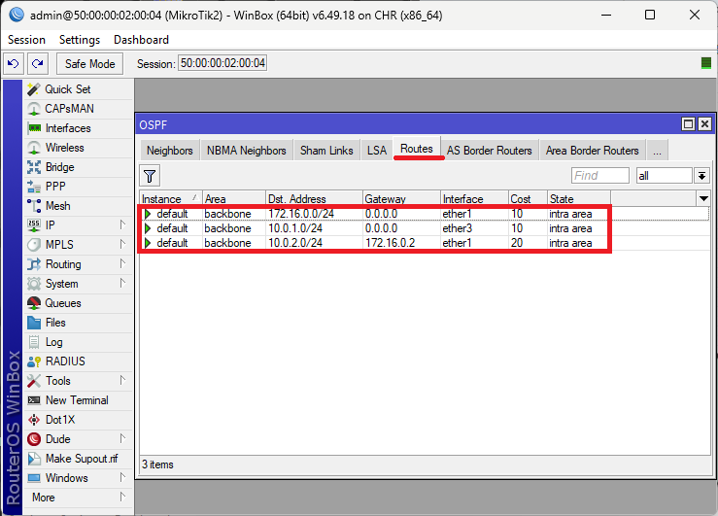Open the columns dropdown arrow at table header
This screenshot has height=516, width=718.
tap(703, 198)
